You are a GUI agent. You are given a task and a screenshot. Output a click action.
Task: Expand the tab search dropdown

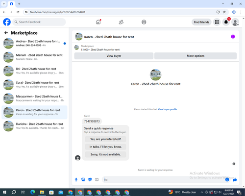point(4,4)
